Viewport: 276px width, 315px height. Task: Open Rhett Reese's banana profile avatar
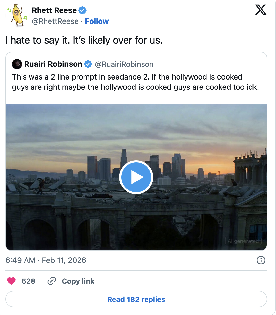pos(17,15)
